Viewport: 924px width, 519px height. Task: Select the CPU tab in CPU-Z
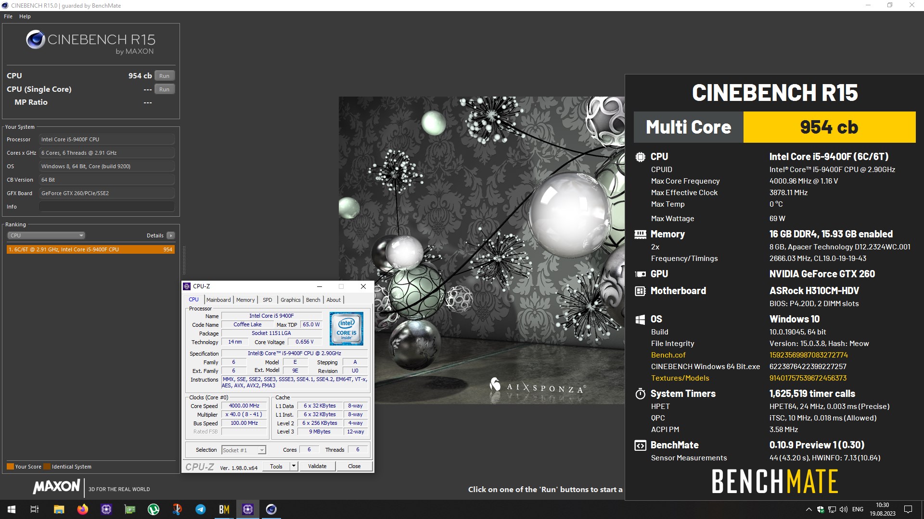coord(194,299)
